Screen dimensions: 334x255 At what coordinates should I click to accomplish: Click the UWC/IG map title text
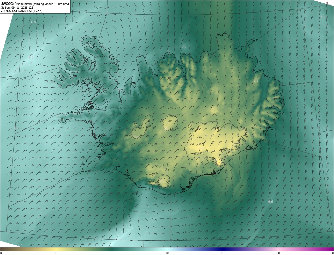pyautogui.click(x=35, y=4)
